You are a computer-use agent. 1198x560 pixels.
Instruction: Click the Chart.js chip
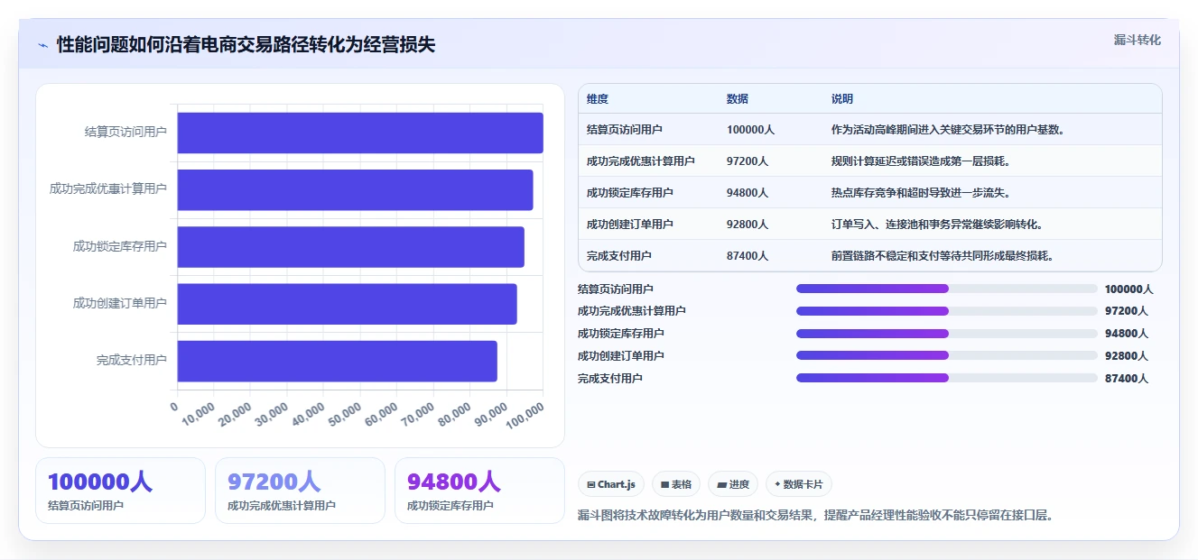pos(611,484)
